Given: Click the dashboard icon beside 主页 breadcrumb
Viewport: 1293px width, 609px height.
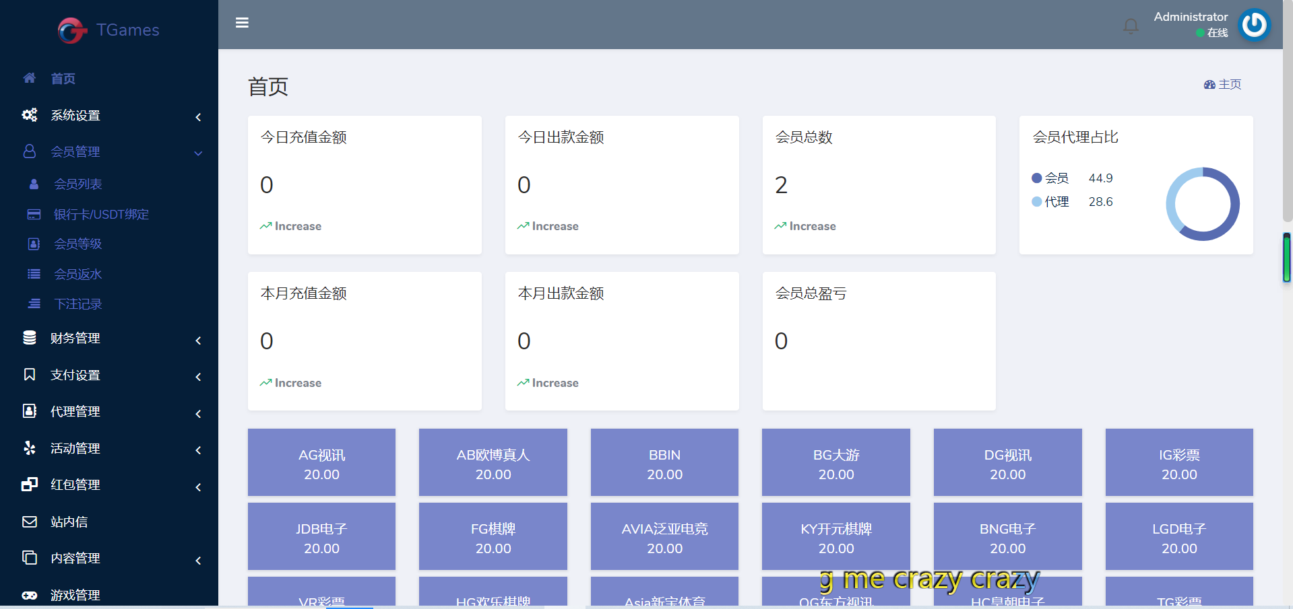Looking at the screenshot, I should (x=1209, y=84).
